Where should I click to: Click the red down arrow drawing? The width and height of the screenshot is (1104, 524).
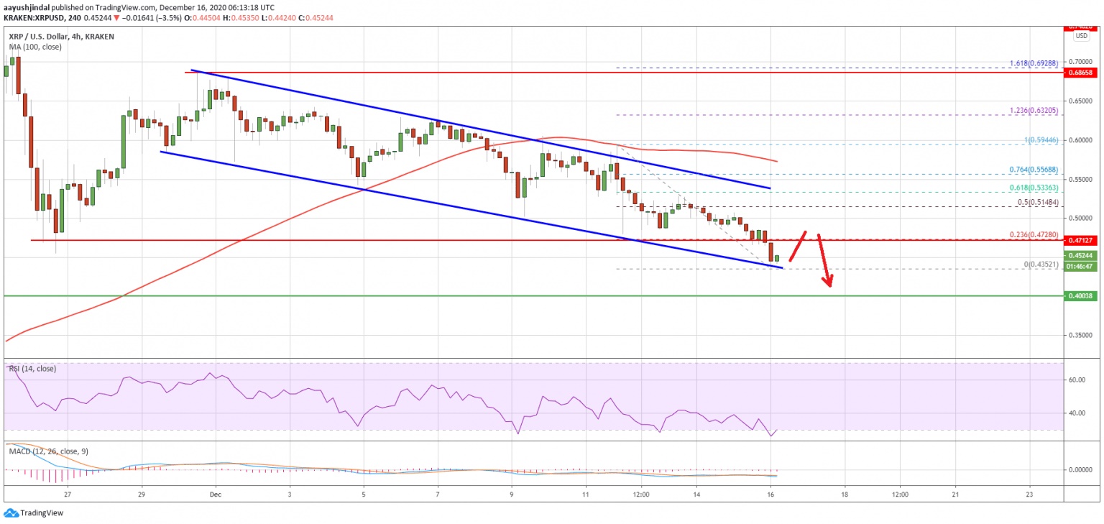click(824, 260)
